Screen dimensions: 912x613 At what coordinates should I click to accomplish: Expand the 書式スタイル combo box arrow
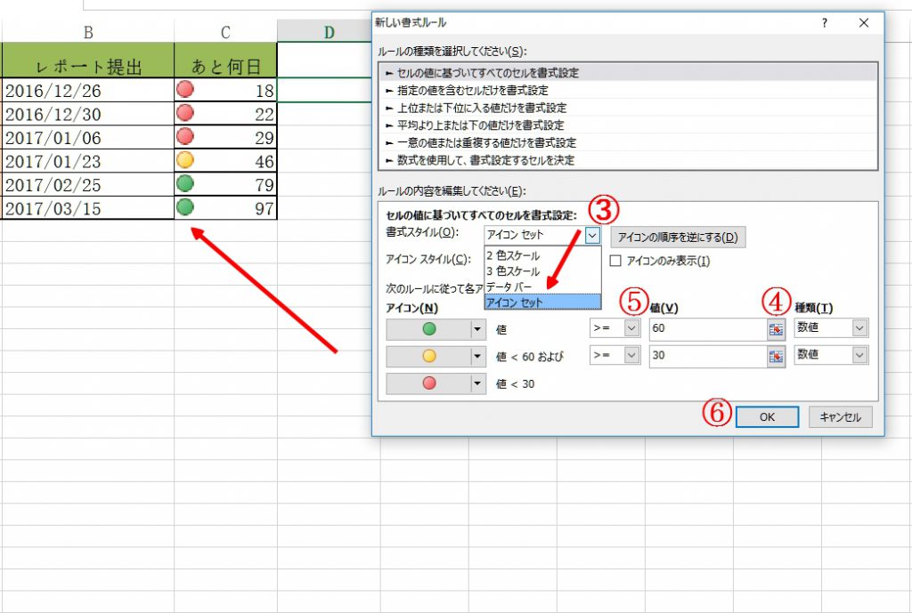point(593,236)
